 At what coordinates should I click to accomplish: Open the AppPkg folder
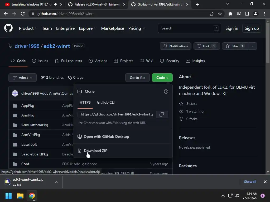pyautogui.click(x=28, y=105)
